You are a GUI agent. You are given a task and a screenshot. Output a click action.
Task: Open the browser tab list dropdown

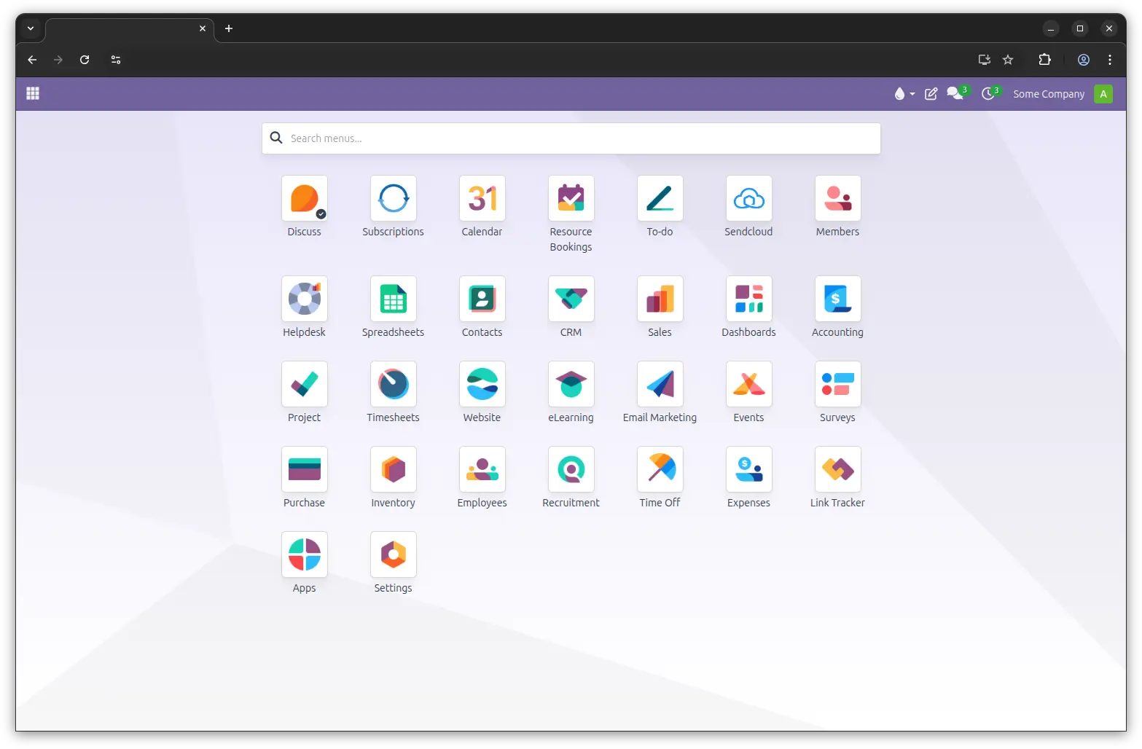click(31, 28)
